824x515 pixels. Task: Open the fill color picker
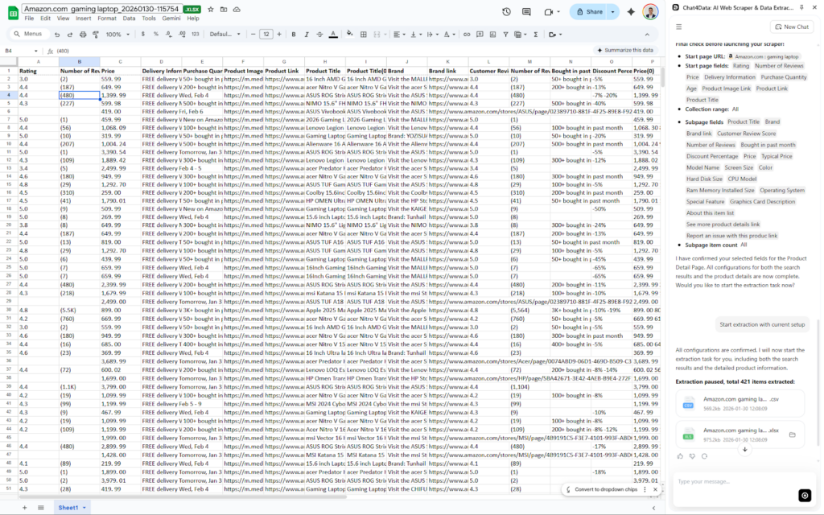point(349,34)
